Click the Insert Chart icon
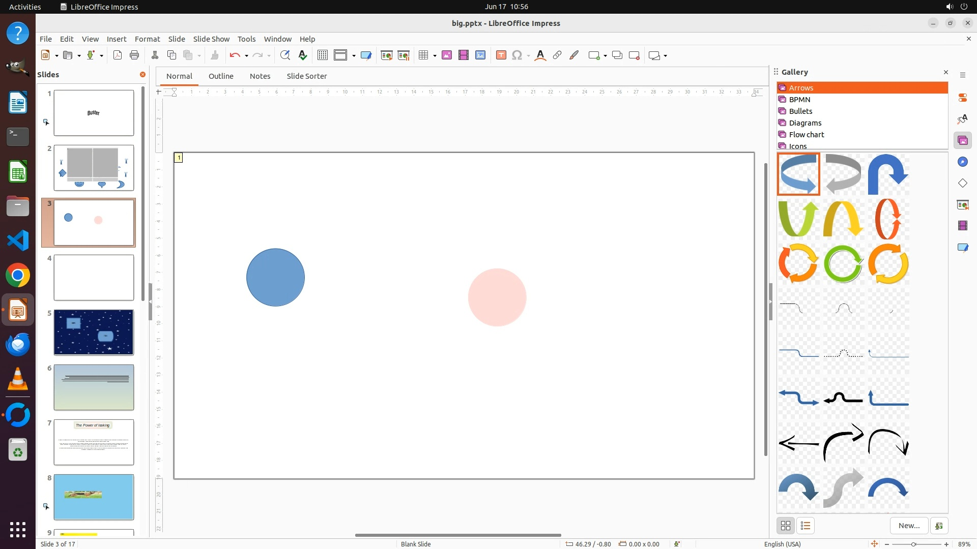The height and width of the screenshot is (549, 977). 480,55
